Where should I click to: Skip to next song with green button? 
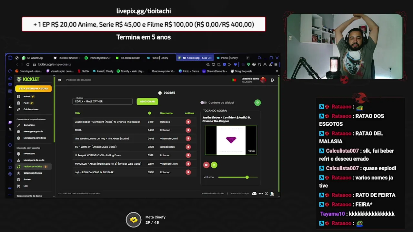click(x=214, y=165)
